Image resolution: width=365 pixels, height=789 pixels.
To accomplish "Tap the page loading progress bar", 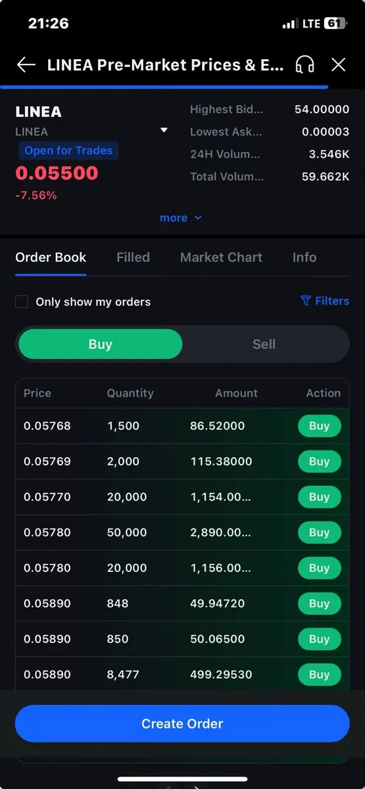I will click(x=164, y=86).
